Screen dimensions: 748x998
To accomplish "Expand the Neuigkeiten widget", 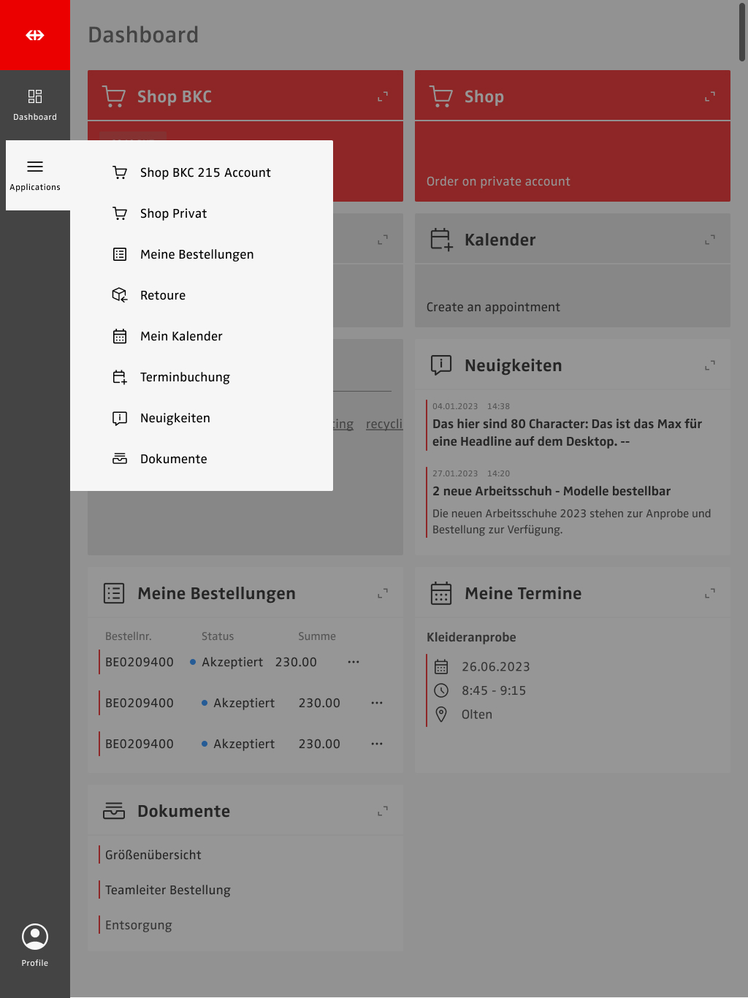I will [710, 365].
